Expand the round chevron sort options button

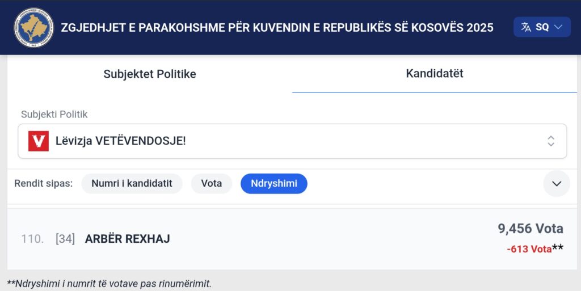[x=556, y=183]
